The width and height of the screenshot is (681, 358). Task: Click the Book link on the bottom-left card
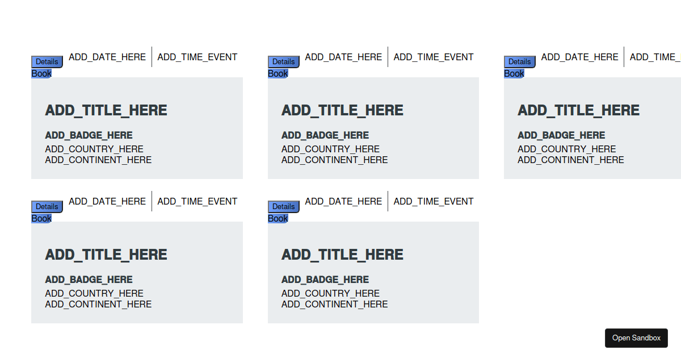41,218
